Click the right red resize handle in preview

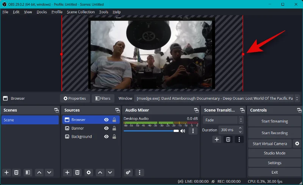243,54
